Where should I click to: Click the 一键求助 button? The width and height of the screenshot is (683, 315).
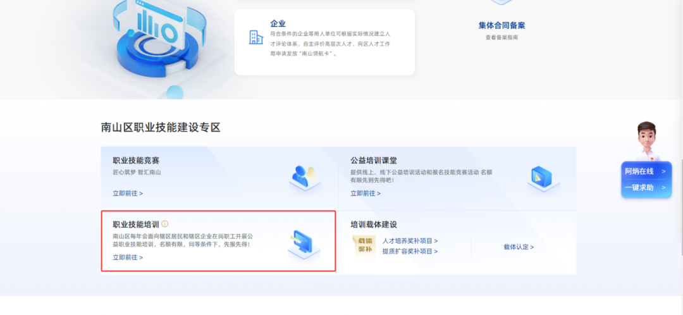(x=646, y=188)
